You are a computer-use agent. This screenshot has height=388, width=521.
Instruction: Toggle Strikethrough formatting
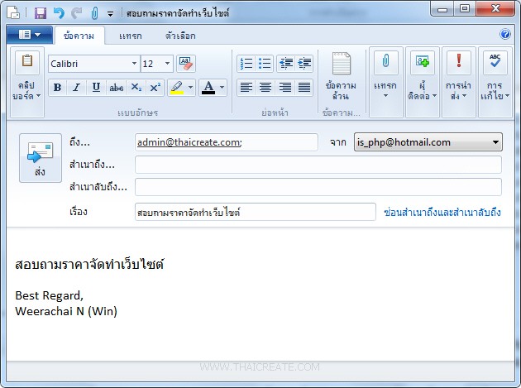pos(116,88)
